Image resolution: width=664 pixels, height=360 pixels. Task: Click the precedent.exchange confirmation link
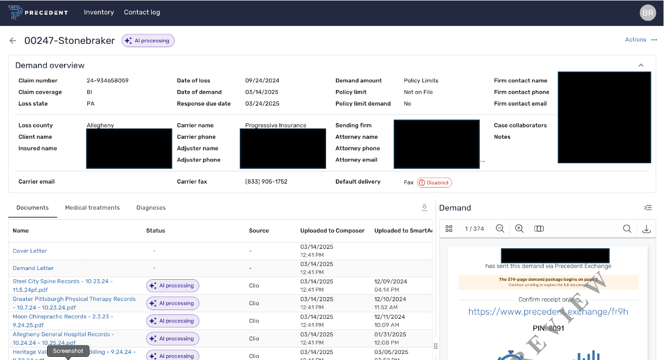pos(548,312)
